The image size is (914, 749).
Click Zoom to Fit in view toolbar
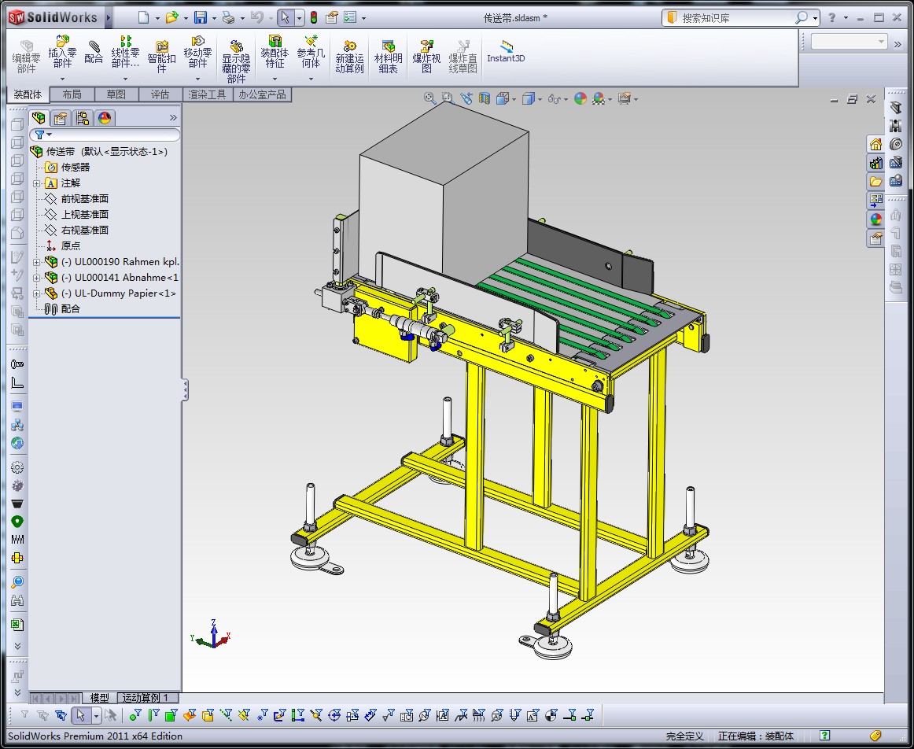pos(429,98)
